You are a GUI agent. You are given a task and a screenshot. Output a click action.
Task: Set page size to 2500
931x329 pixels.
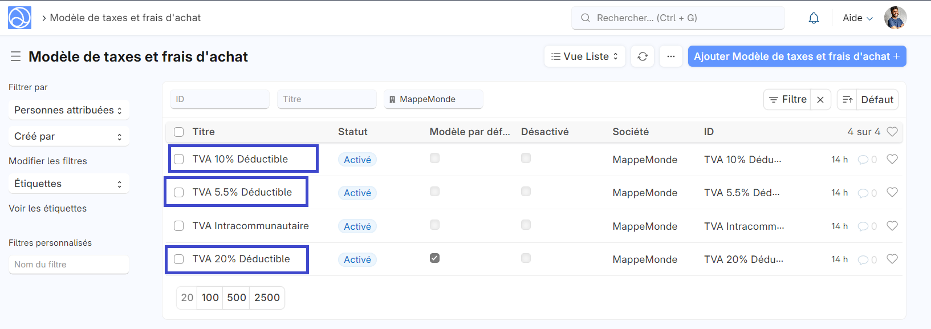(x=267, y=298)
